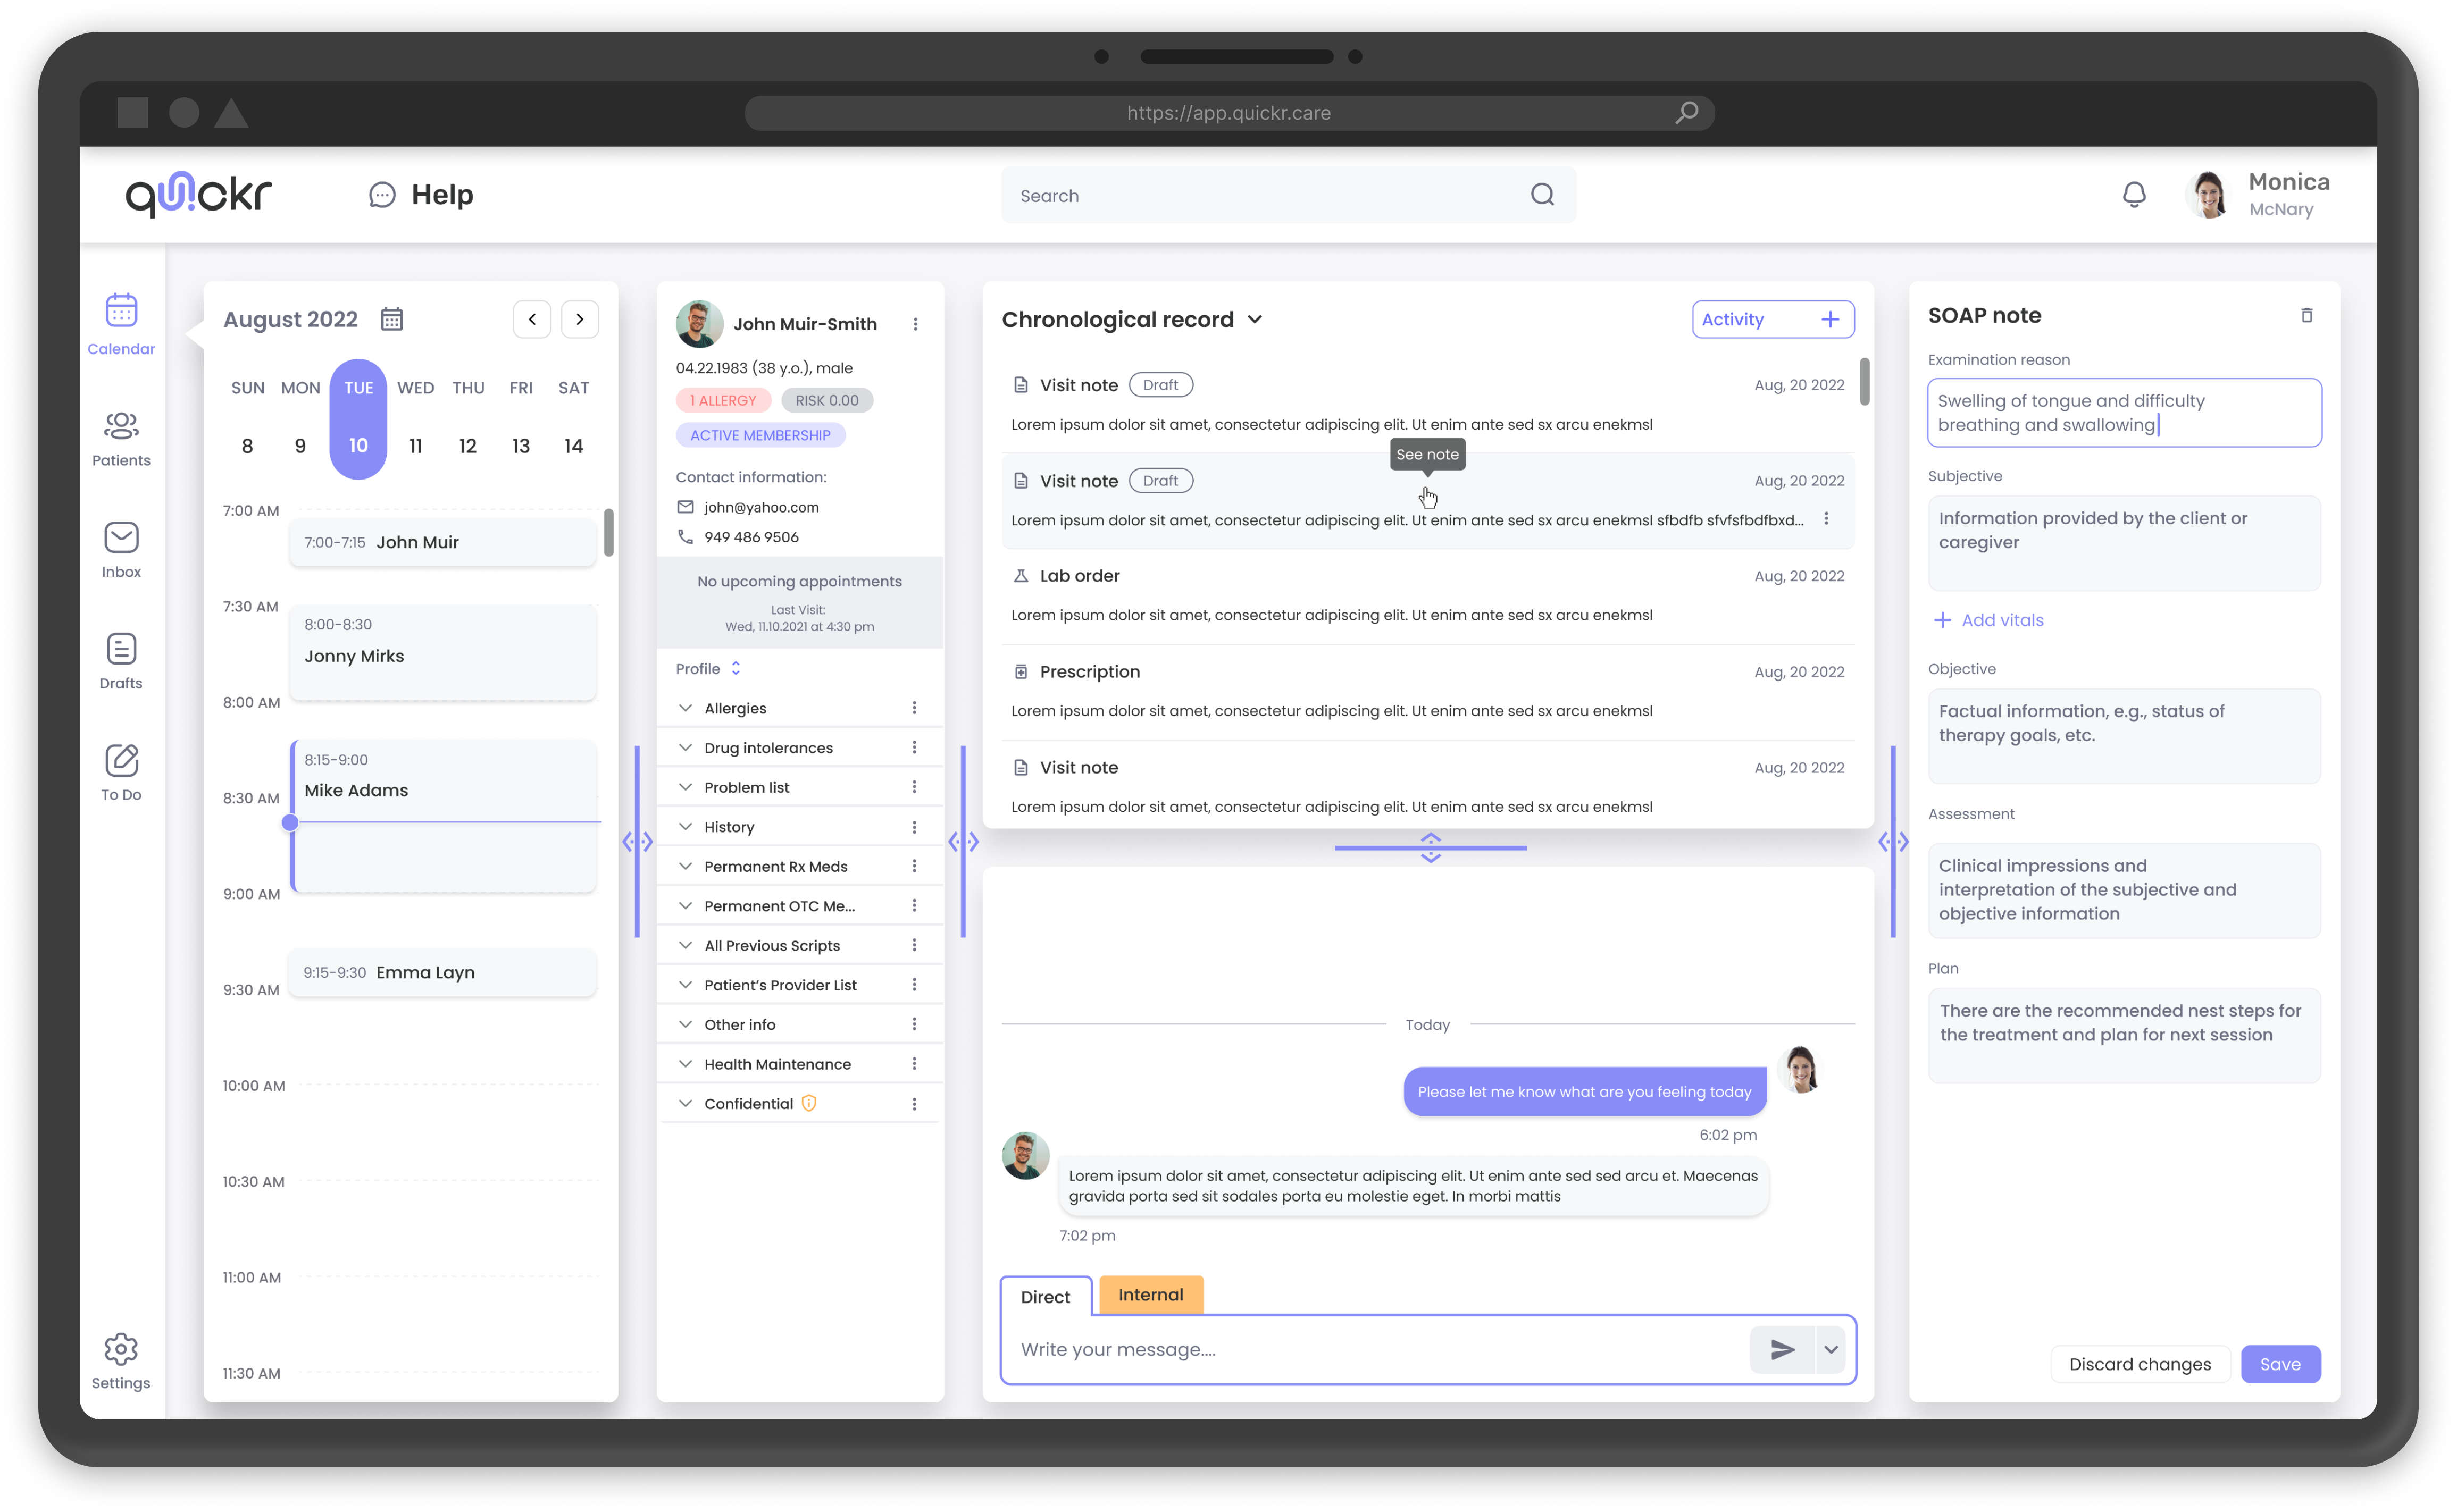Screen dimensions: 2457x1512
Task: Click the notification bell icon
Action: 2133,194
